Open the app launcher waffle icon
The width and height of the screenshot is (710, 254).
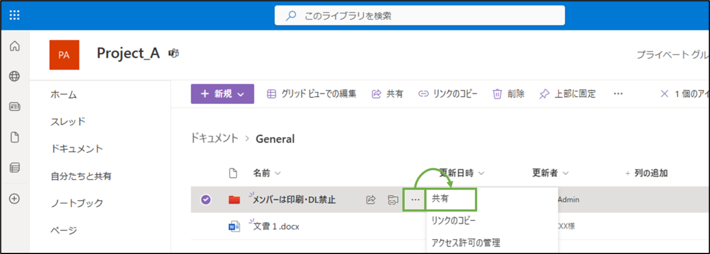(15, 15)
